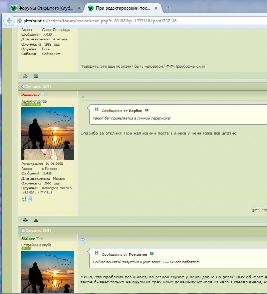Click the arrow icon at 18:51 timestamp
The height and width of the screenshot is (294, 267).
pyautogui.click(x=23, y=86)
